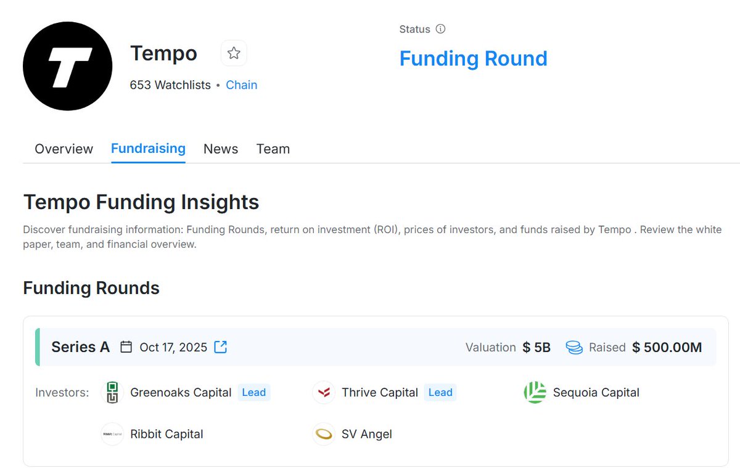This screenshot has height=468, width=740.
Task: Open the News tab
Action: (221, 149)
